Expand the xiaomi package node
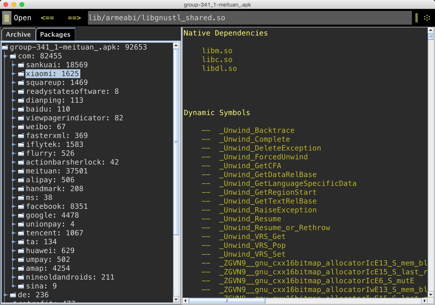The height and width of the screenshot is (305, 435). (14, 74)
